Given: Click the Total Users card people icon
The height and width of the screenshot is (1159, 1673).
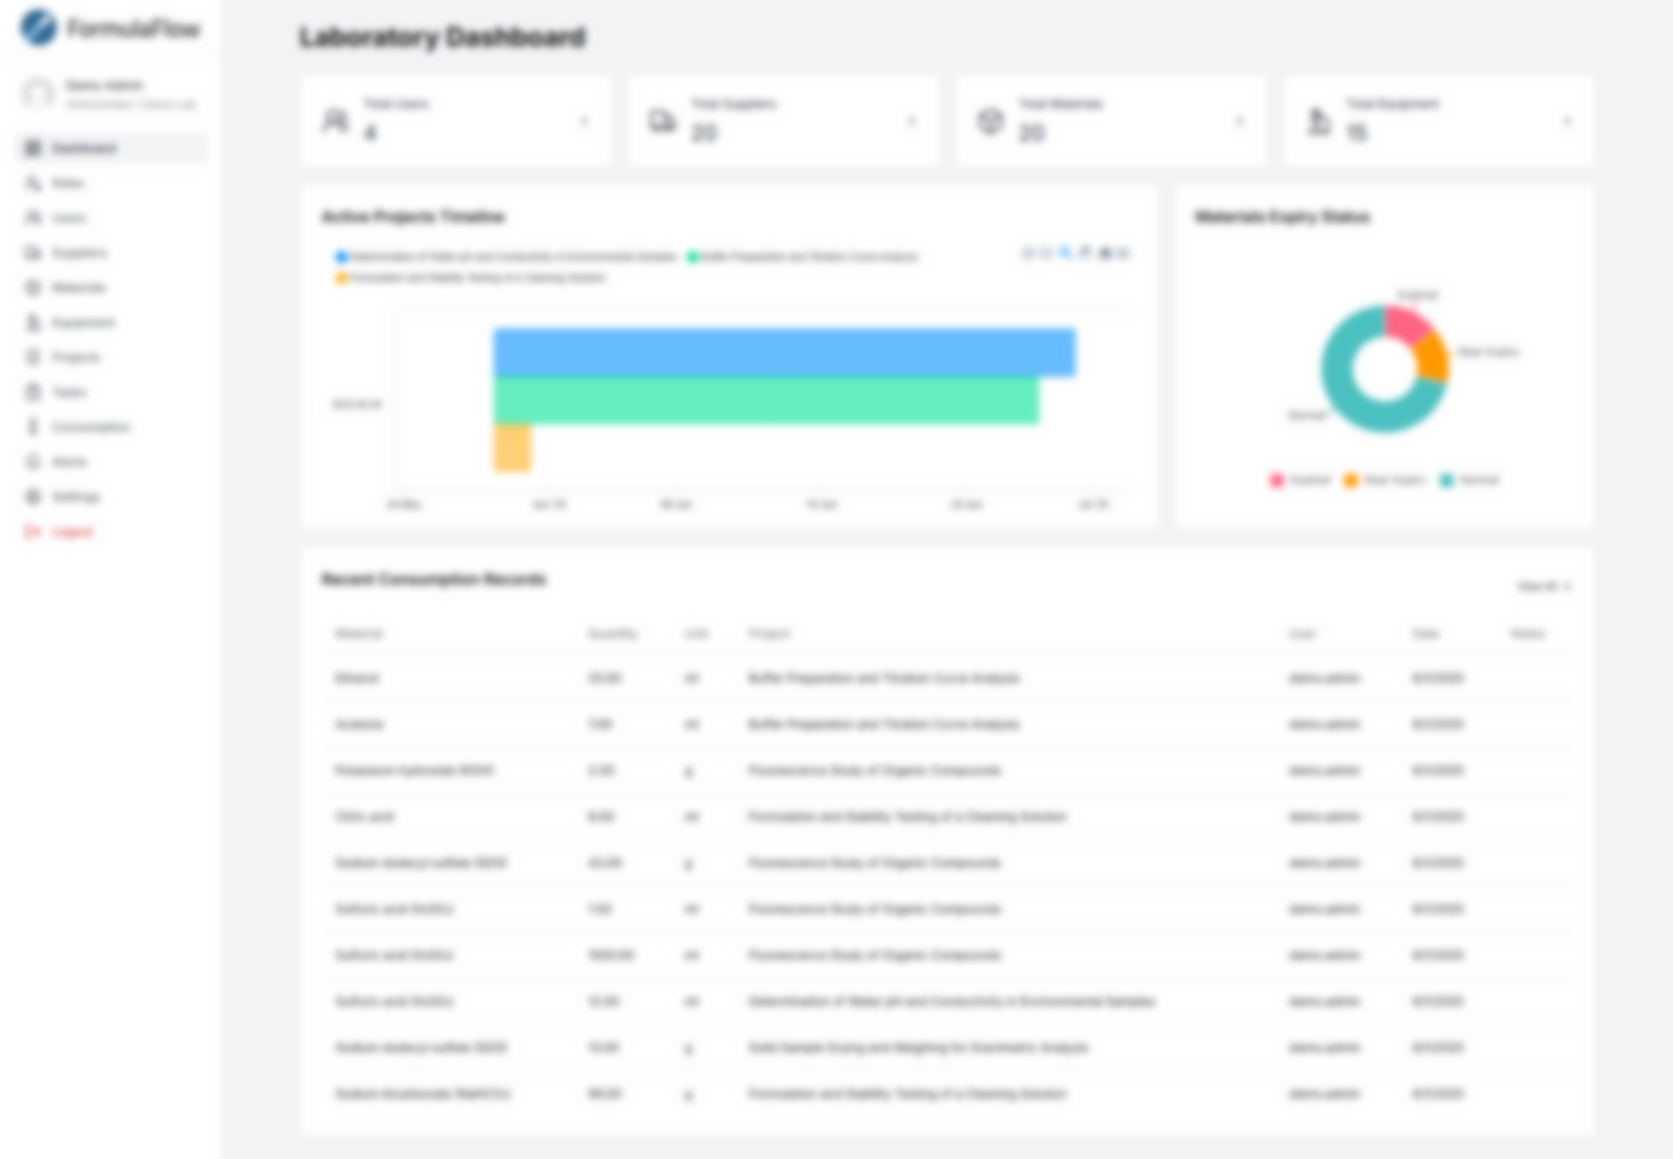Looking at the screenshot, I should click(x=336, y=121).
